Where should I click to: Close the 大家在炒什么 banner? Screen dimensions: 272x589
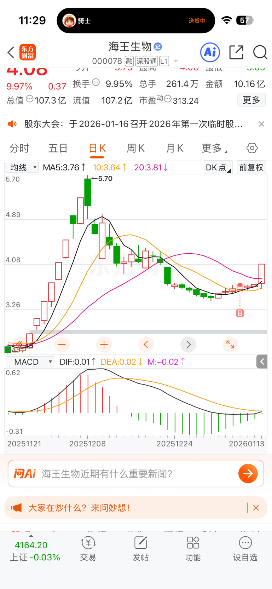pyautogui.click(x=256, y=508)
